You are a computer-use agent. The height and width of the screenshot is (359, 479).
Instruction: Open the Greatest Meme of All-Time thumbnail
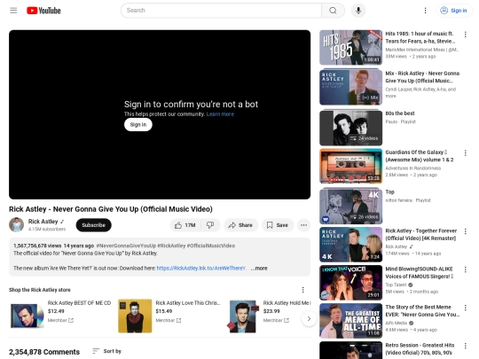point(350,321)
